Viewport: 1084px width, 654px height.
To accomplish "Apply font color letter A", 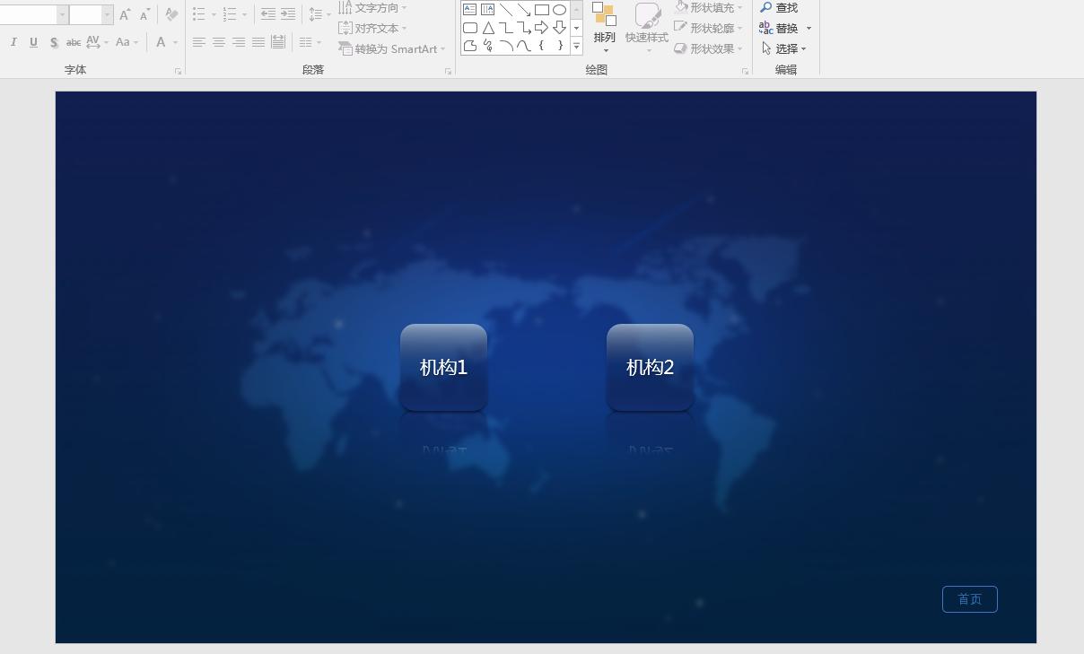I will click(161, 42).
